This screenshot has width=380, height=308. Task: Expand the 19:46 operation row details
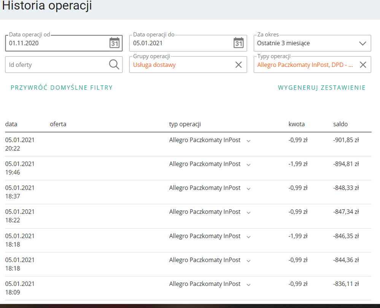click(x=249, y=165)
